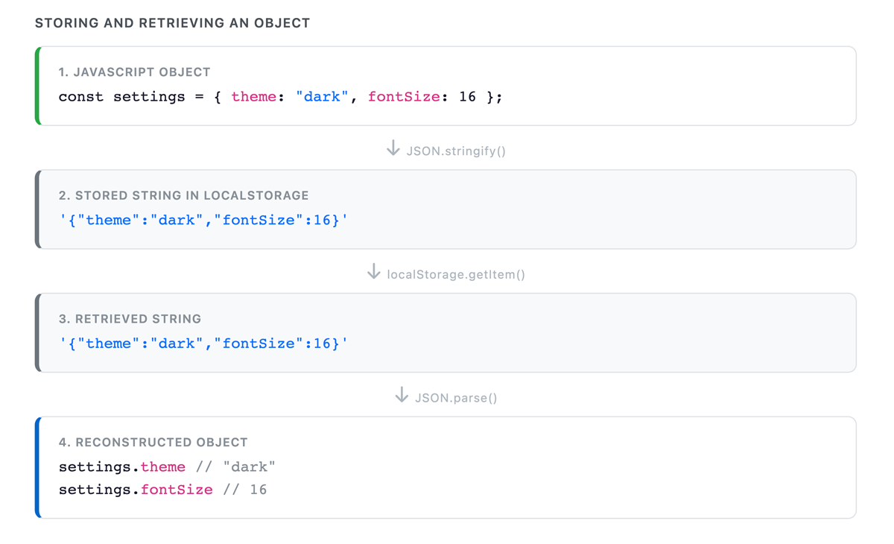Click the '3. Retrieved String' label

(130, 319)
